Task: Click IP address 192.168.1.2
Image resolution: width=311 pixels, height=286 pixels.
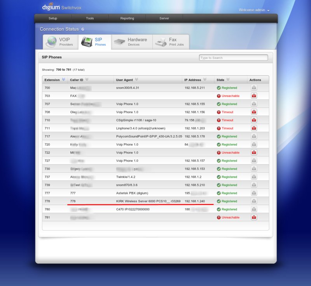Action: [193, 177]
